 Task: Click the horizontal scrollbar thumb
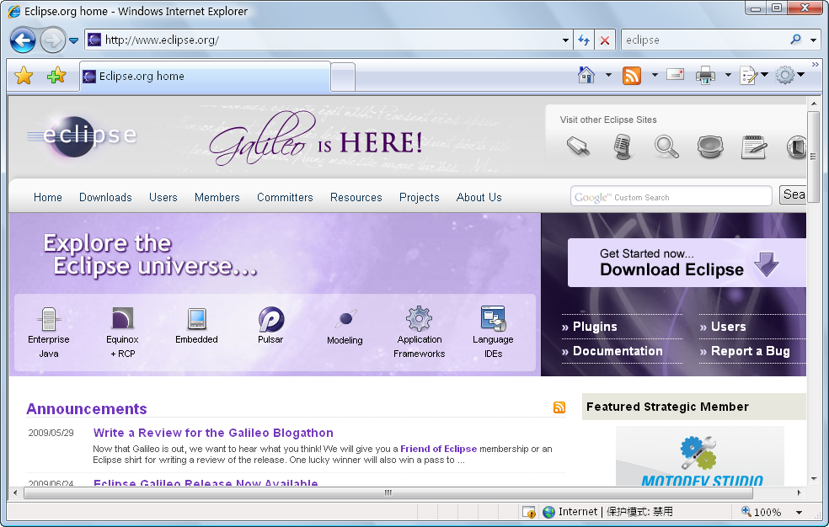388,492
